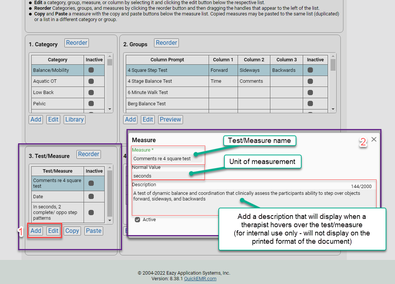Click Edit button below Category list
The width and height of the screenshot is (395, 284).
(53, 120)
